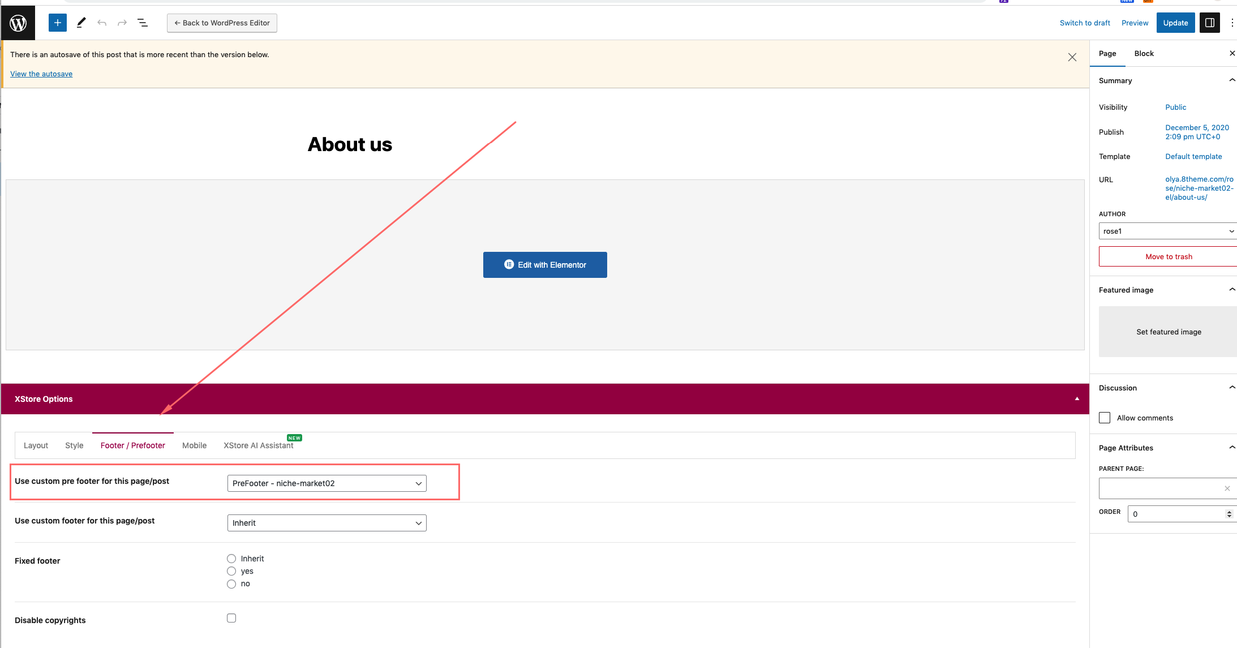Dismiss the autosave notification X
This screenshot has height=648, width=1237.
tap(1072, 57)
